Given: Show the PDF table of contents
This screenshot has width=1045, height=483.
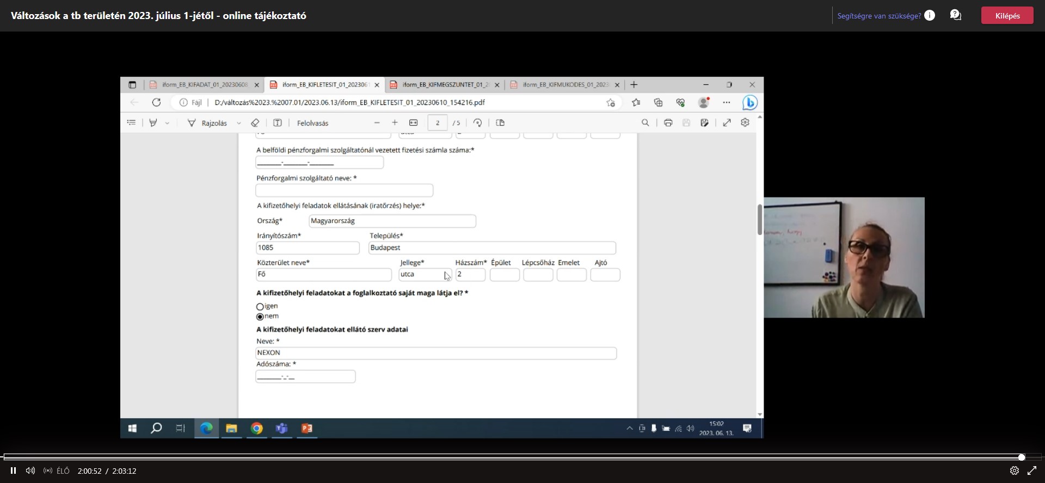Looking at the screenshot, I should (x=131, y=123).
